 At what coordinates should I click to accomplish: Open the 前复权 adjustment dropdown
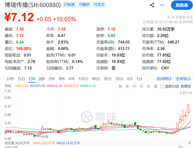point(186,86)
